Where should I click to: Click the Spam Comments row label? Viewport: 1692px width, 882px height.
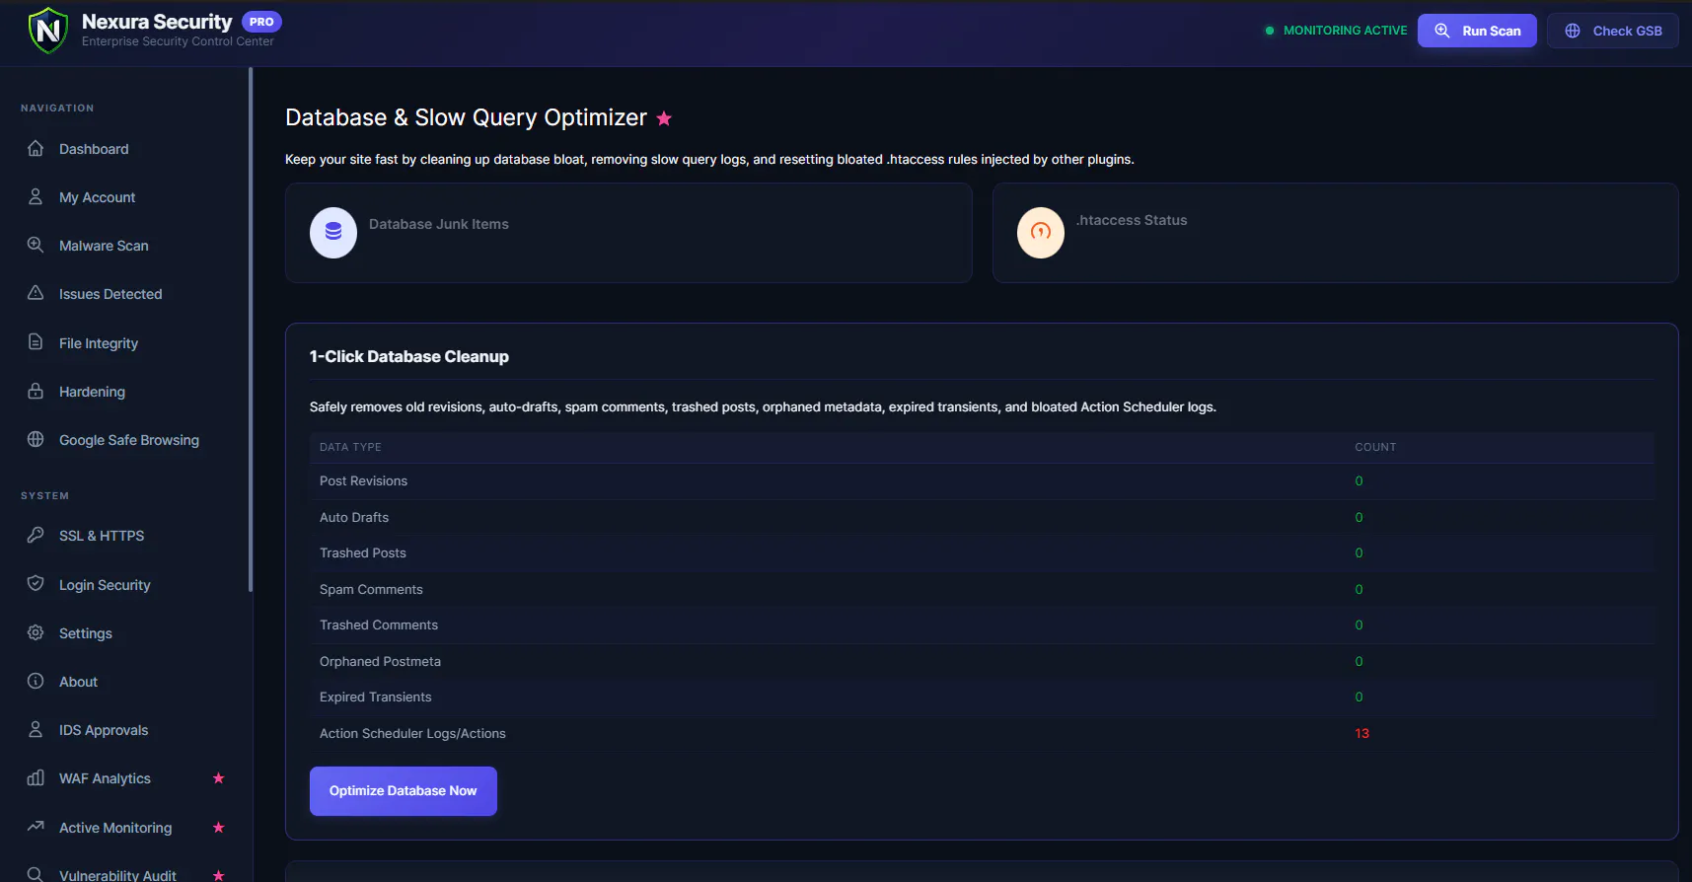pyautogui.click(x=371, y=590)
